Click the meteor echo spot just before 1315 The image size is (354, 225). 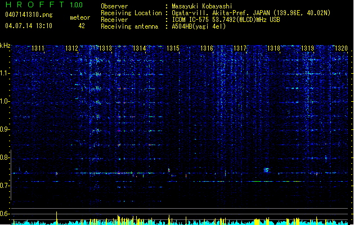click(169, 170)
